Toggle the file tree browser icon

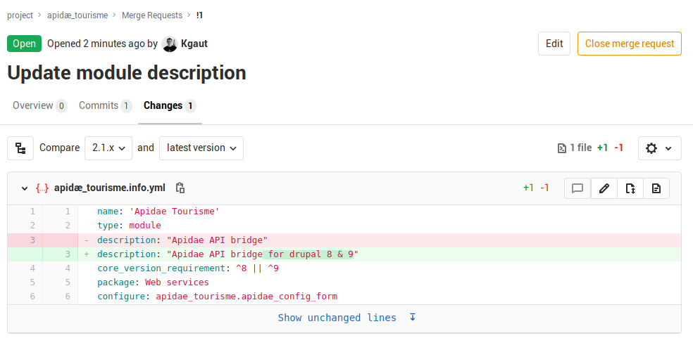(x=20, y=148)
